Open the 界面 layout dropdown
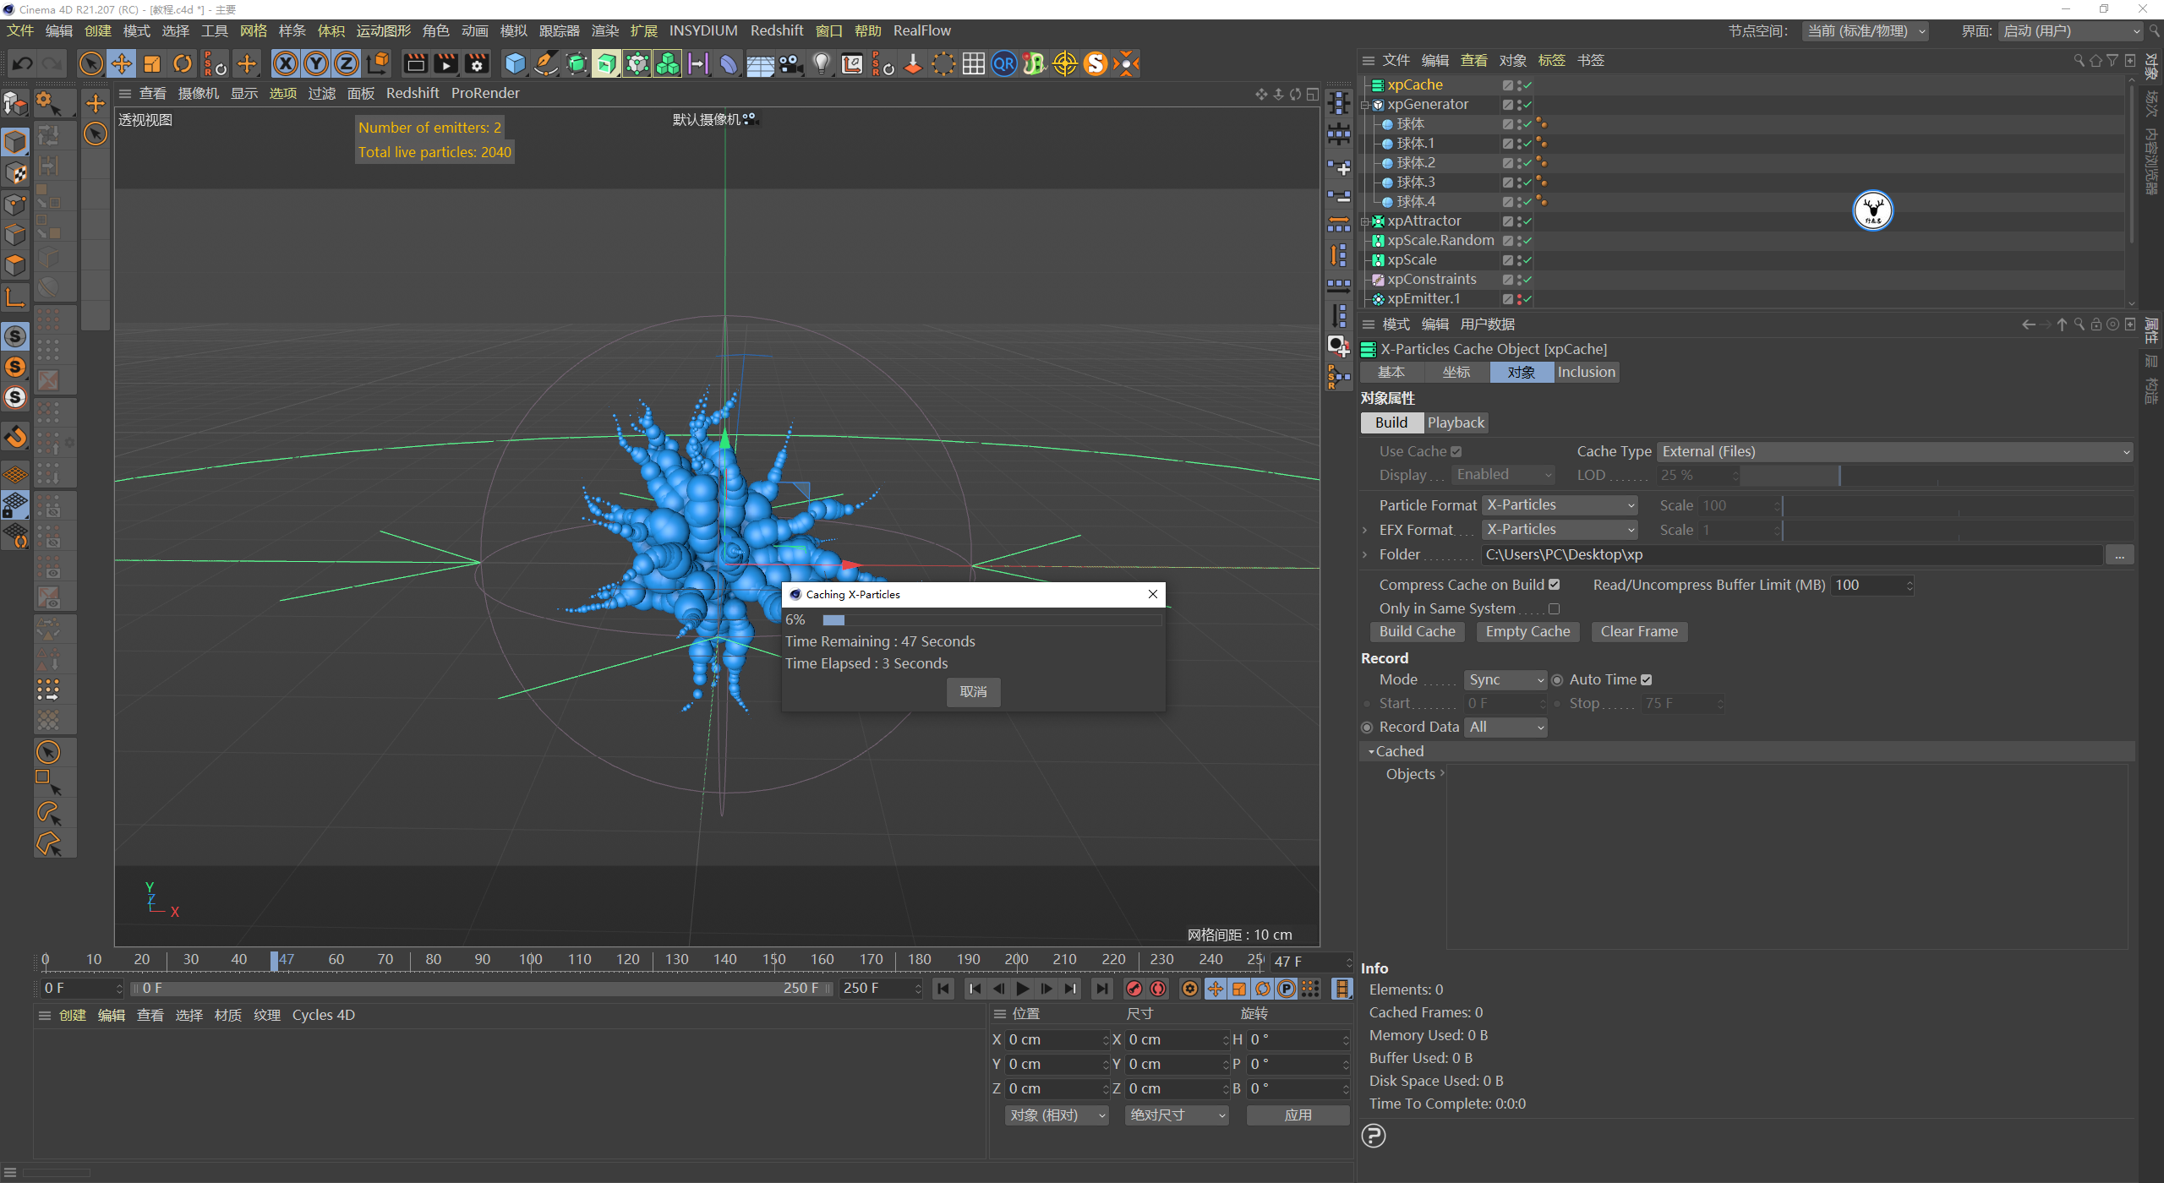Viewport: 2164px width, 1183px height. tap(2070, 31)
